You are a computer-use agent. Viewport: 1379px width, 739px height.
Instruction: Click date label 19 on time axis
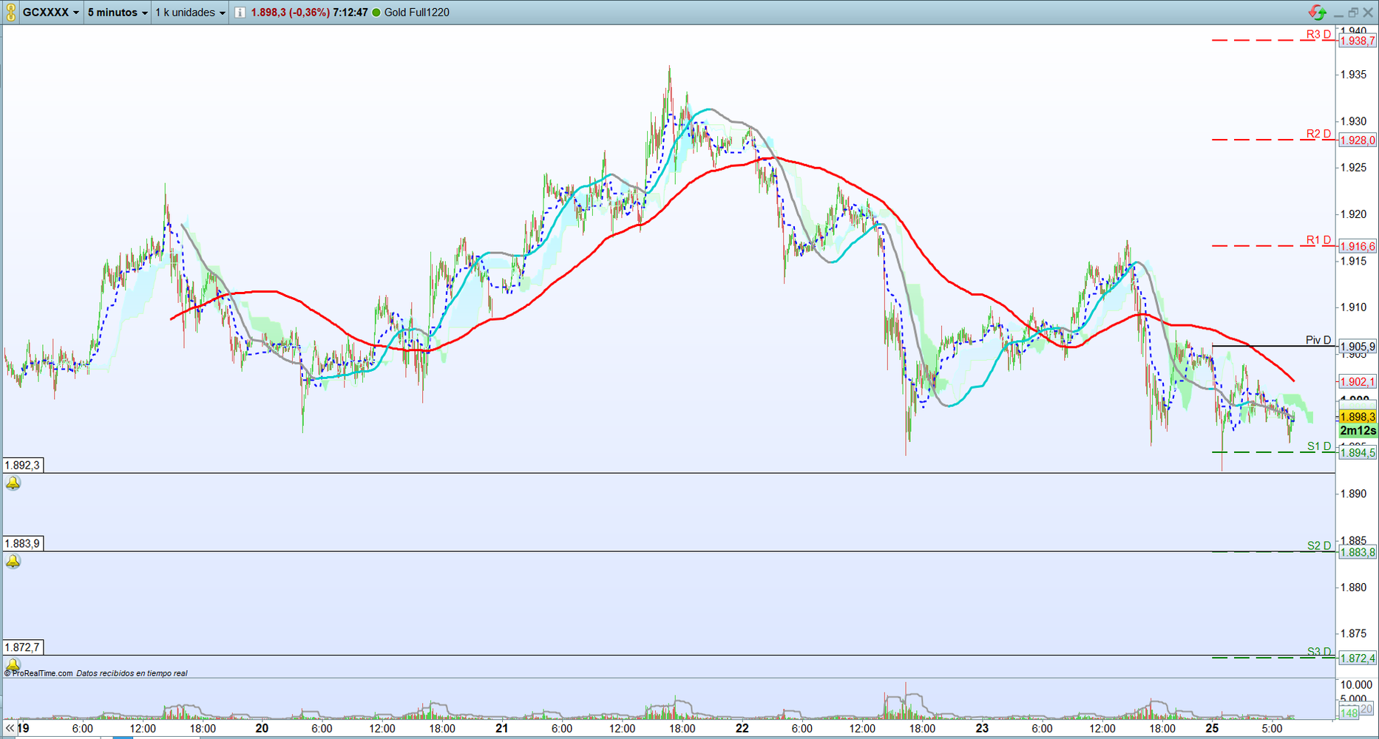click(x=23, y=728)
